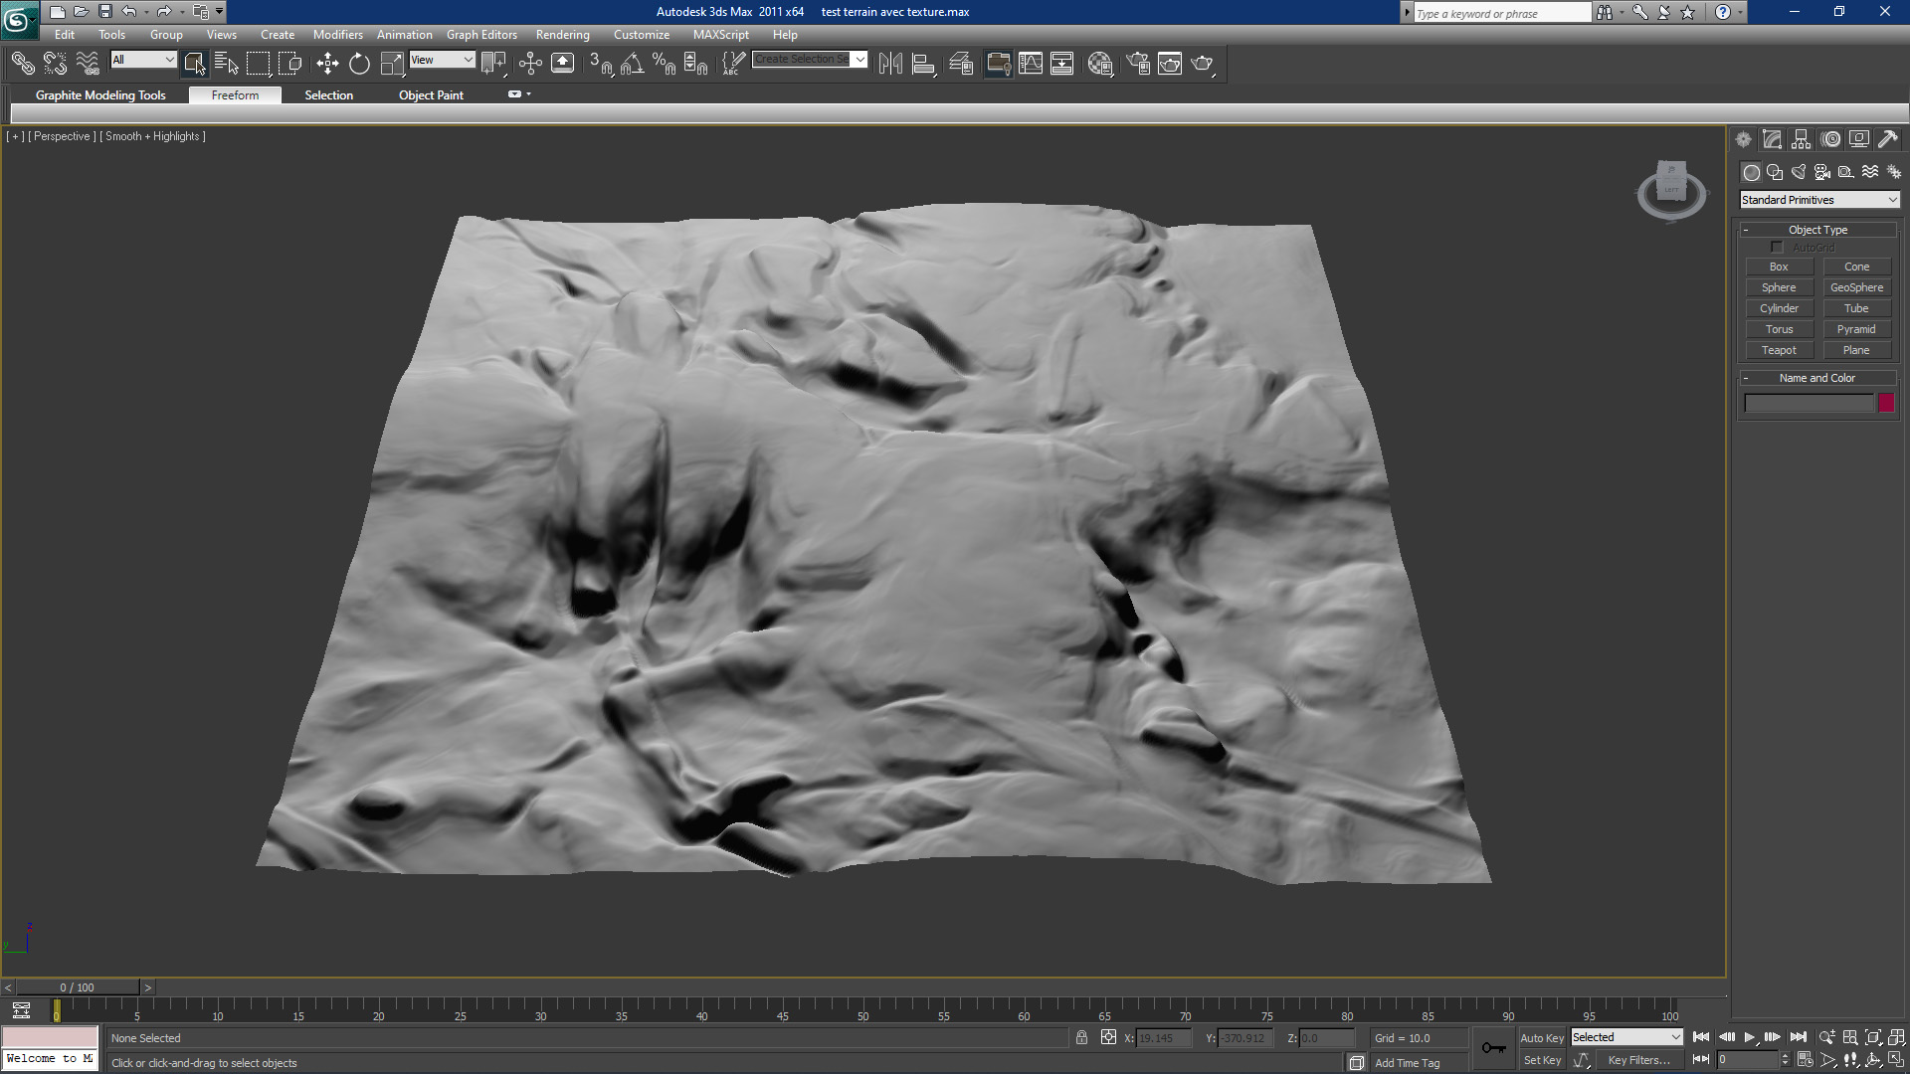
Task: Switch to the Lights creation category
Action: point(1799,171)
